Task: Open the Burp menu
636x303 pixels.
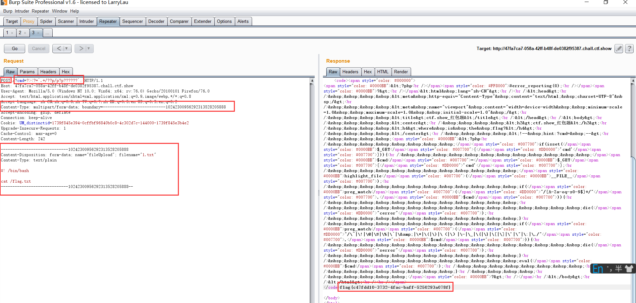Action: [8, 11]
